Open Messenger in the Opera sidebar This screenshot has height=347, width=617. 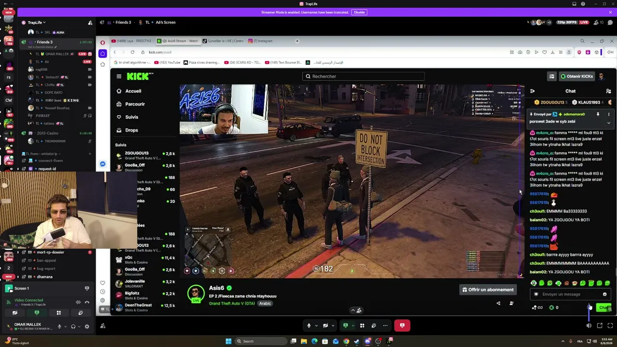click(x=103, y=164)
